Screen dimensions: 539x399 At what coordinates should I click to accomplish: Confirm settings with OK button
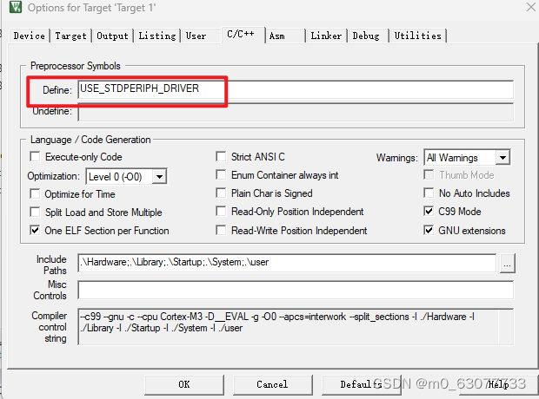point(184,384)
